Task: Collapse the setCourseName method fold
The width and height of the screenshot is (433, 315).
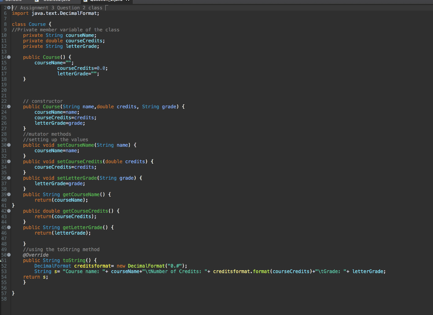Action: pos(9,145)
